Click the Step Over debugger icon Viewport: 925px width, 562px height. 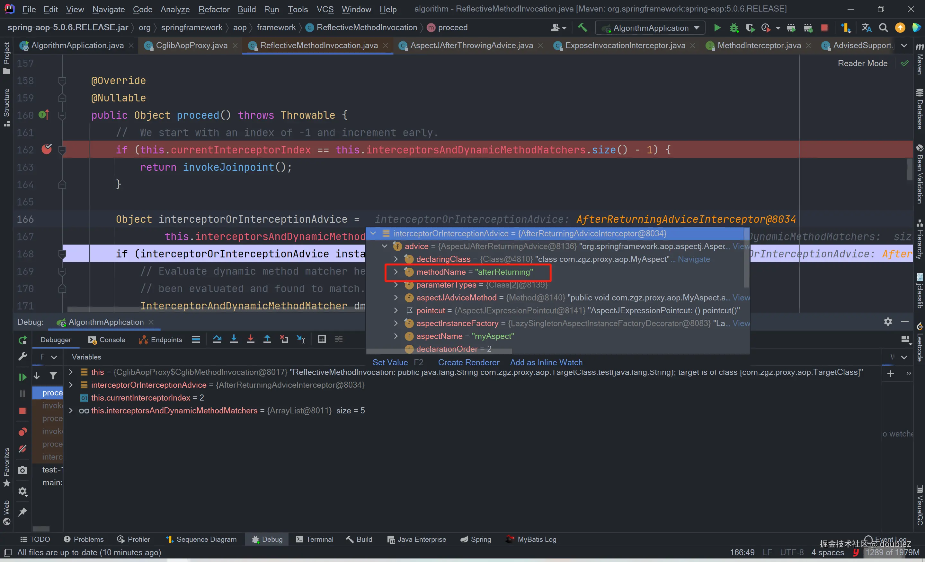tap(217, 339)
